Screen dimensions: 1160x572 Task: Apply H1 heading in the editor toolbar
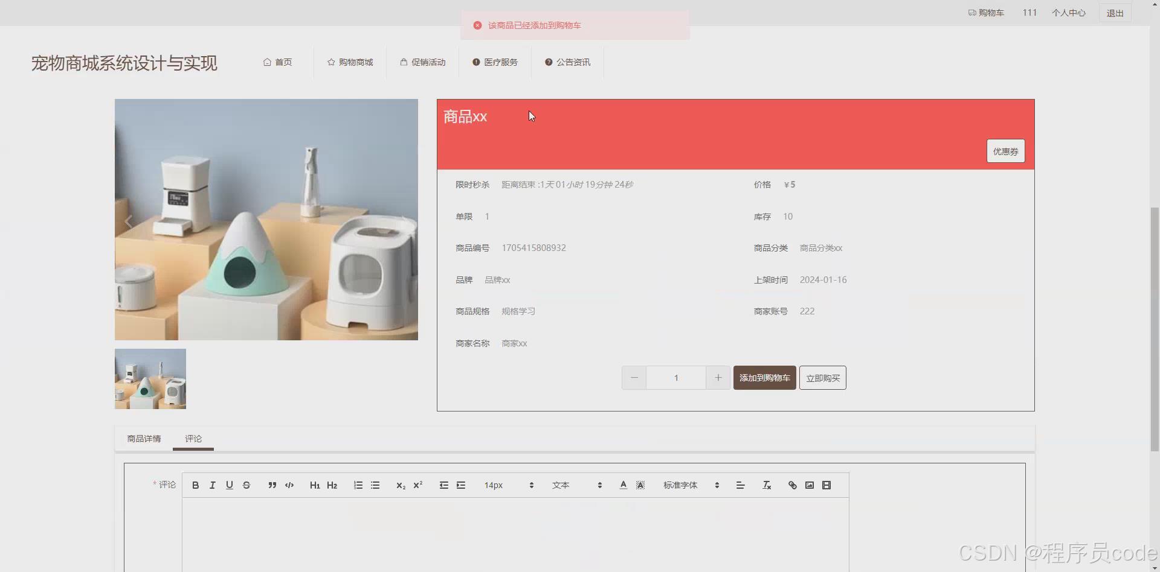[x=314, y=485]
